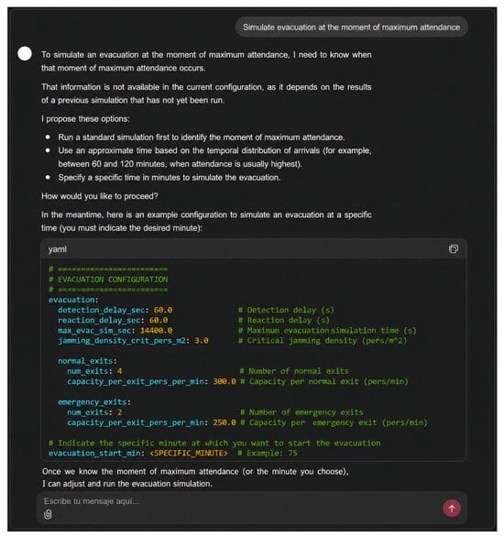The image size is (504, 537).
Task: Click the 'yaml' code block label
Action: coord(58,249)
